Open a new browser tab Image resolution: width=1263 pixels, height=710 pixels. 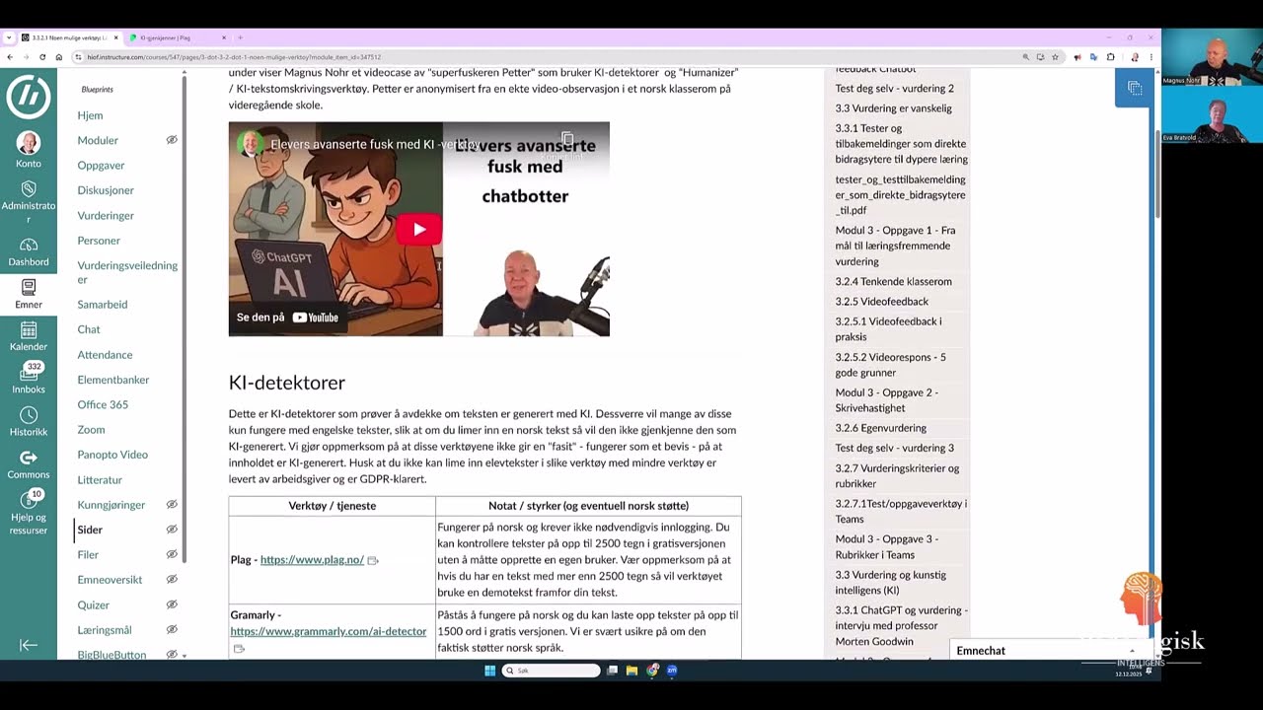(x=240, y=37)
